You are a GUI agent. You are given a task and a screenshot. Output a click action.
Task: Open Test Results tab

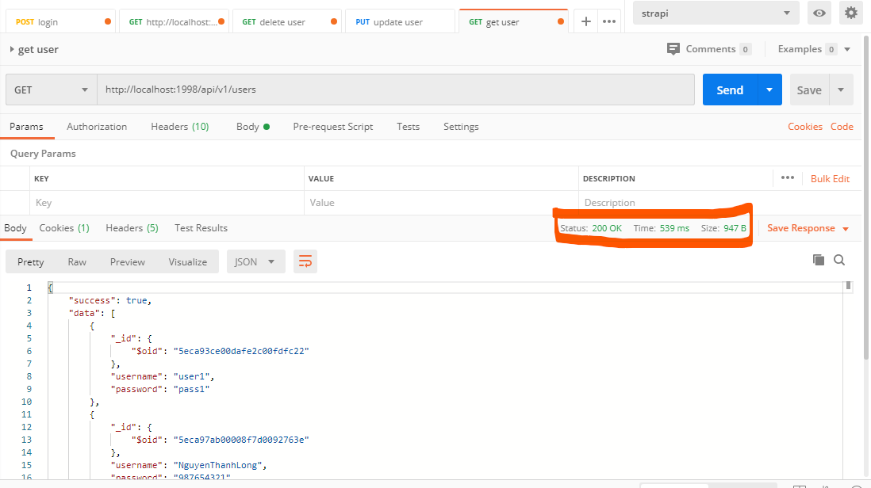tap(201, 228)
